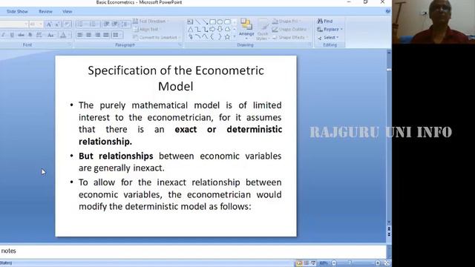Select the Right Brace shape
The image size is (475, 267).
pyautogui.click(x=220, y=37)
